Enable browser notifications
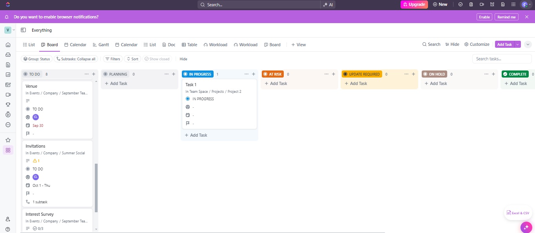Viewport: 535px width, 233px height. [x=484, y=17]
